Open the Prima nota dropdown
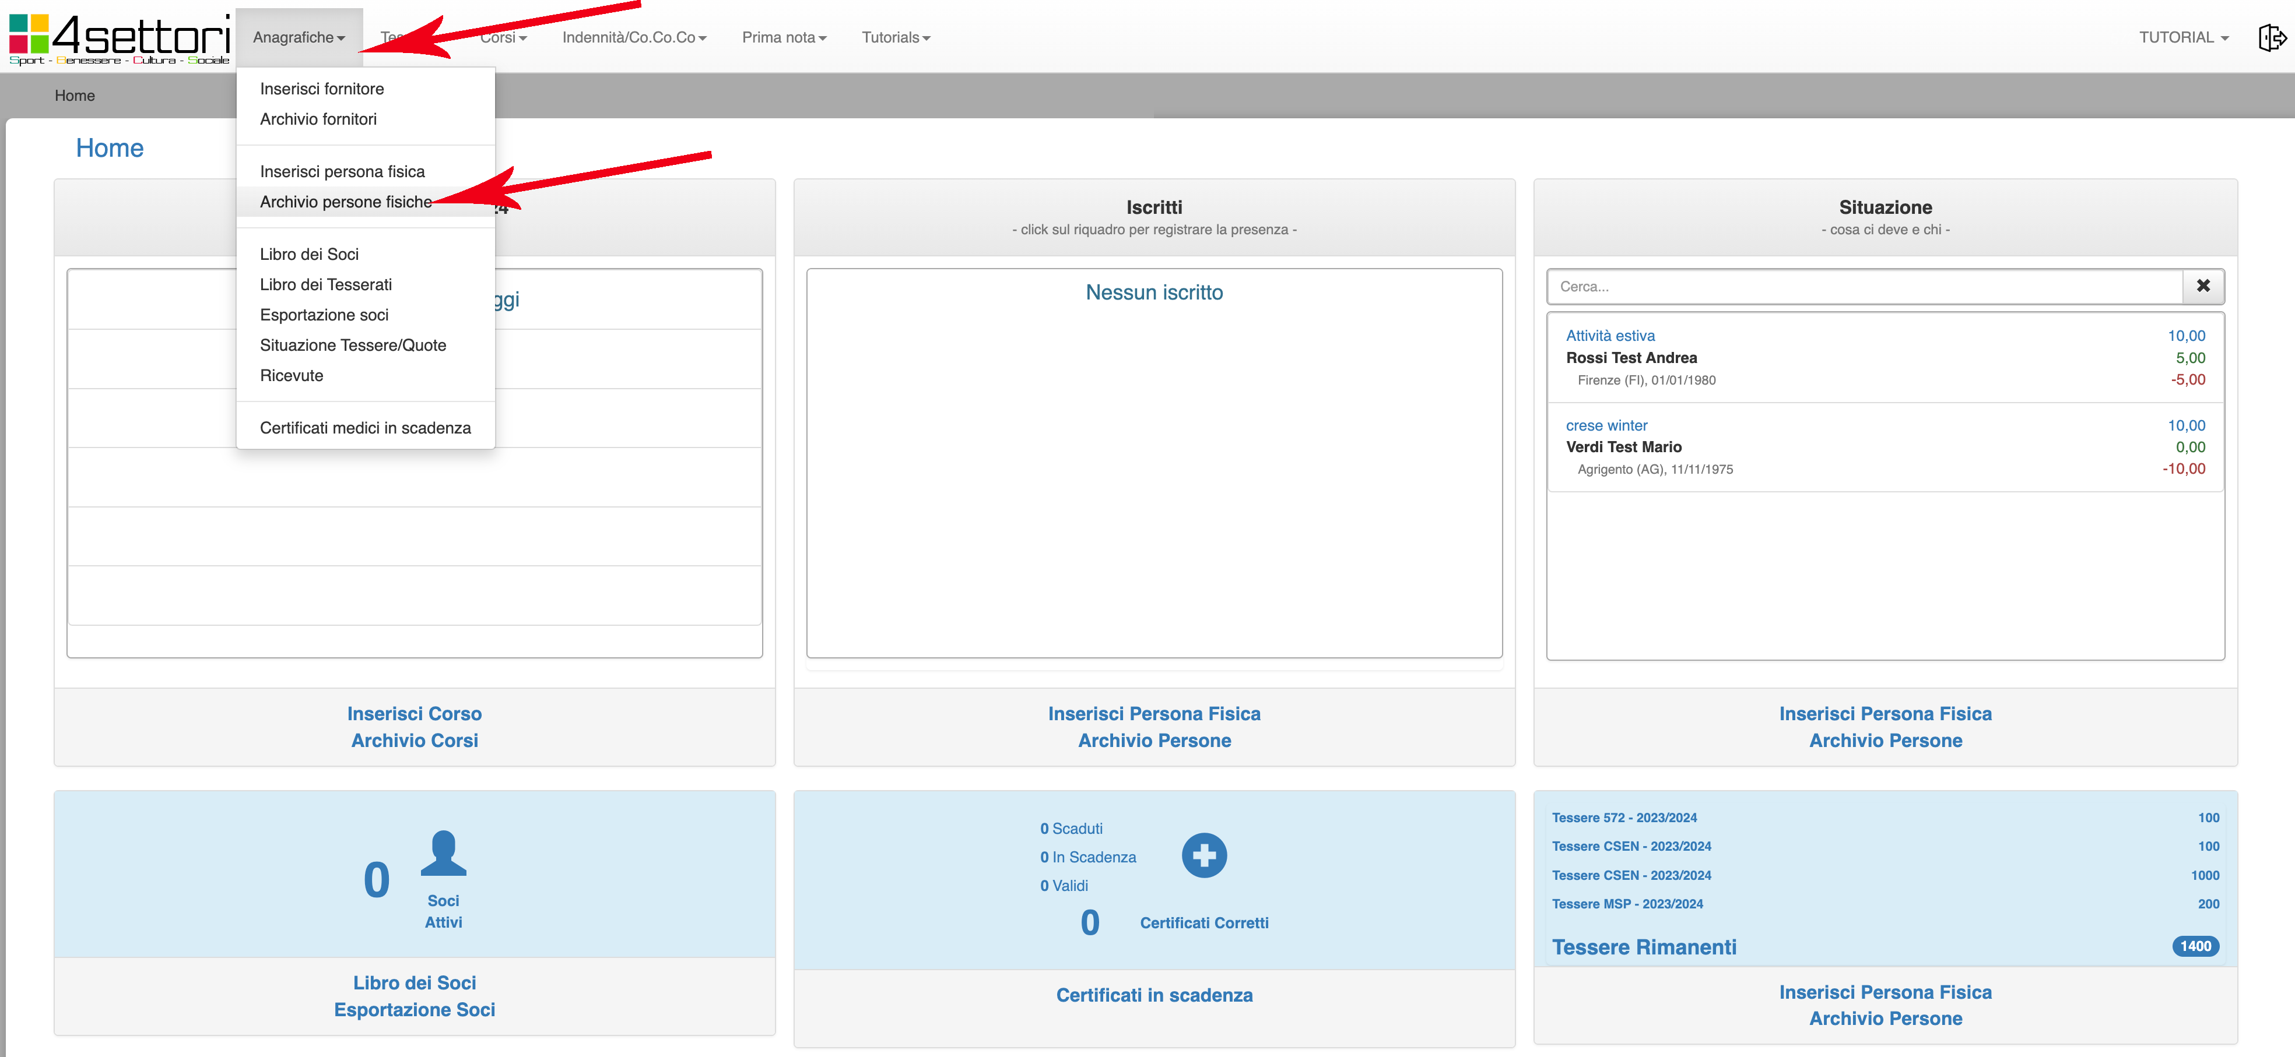The width and height of the screenshot is (2295, 1057). click(x=783, y=37)
